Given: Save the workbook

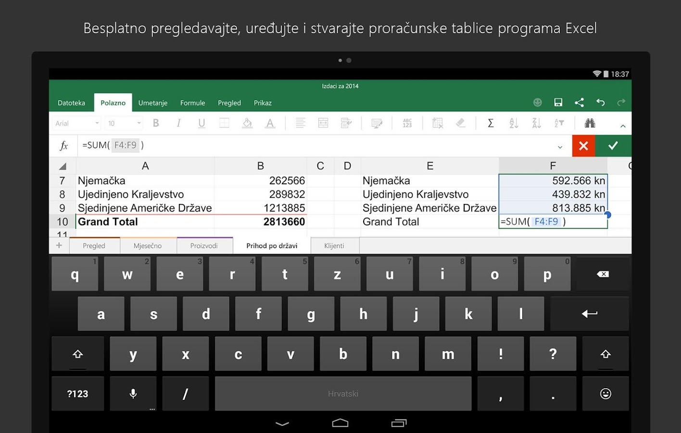Looking at the screenshot, I should (x=558, y=102).
